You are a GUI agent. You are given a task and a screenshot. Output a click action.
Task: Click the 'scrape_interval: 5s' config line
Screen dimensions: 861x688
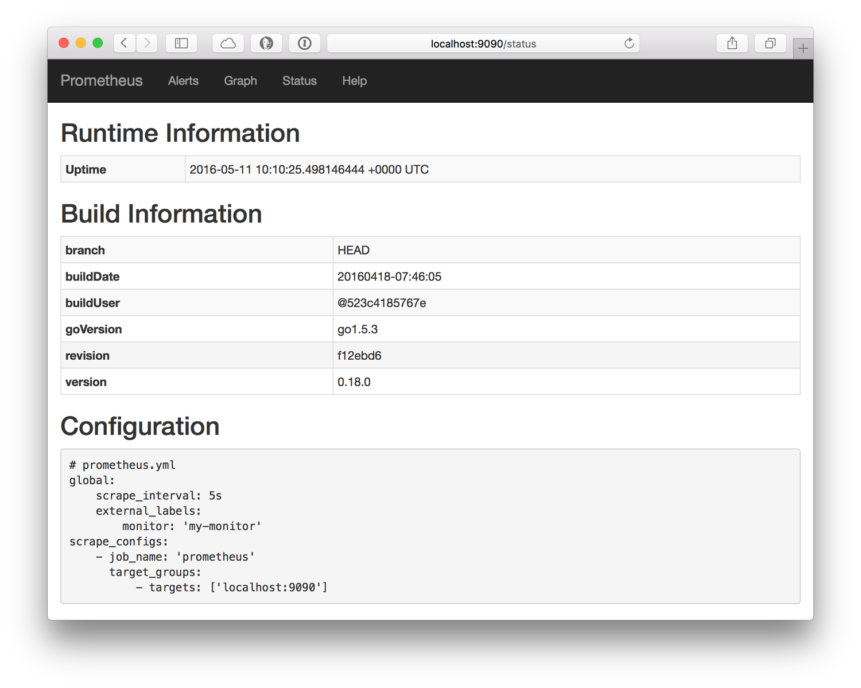158,496
